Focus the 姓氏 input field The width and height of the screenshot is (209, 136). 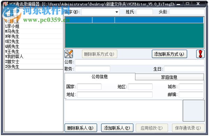145,12
